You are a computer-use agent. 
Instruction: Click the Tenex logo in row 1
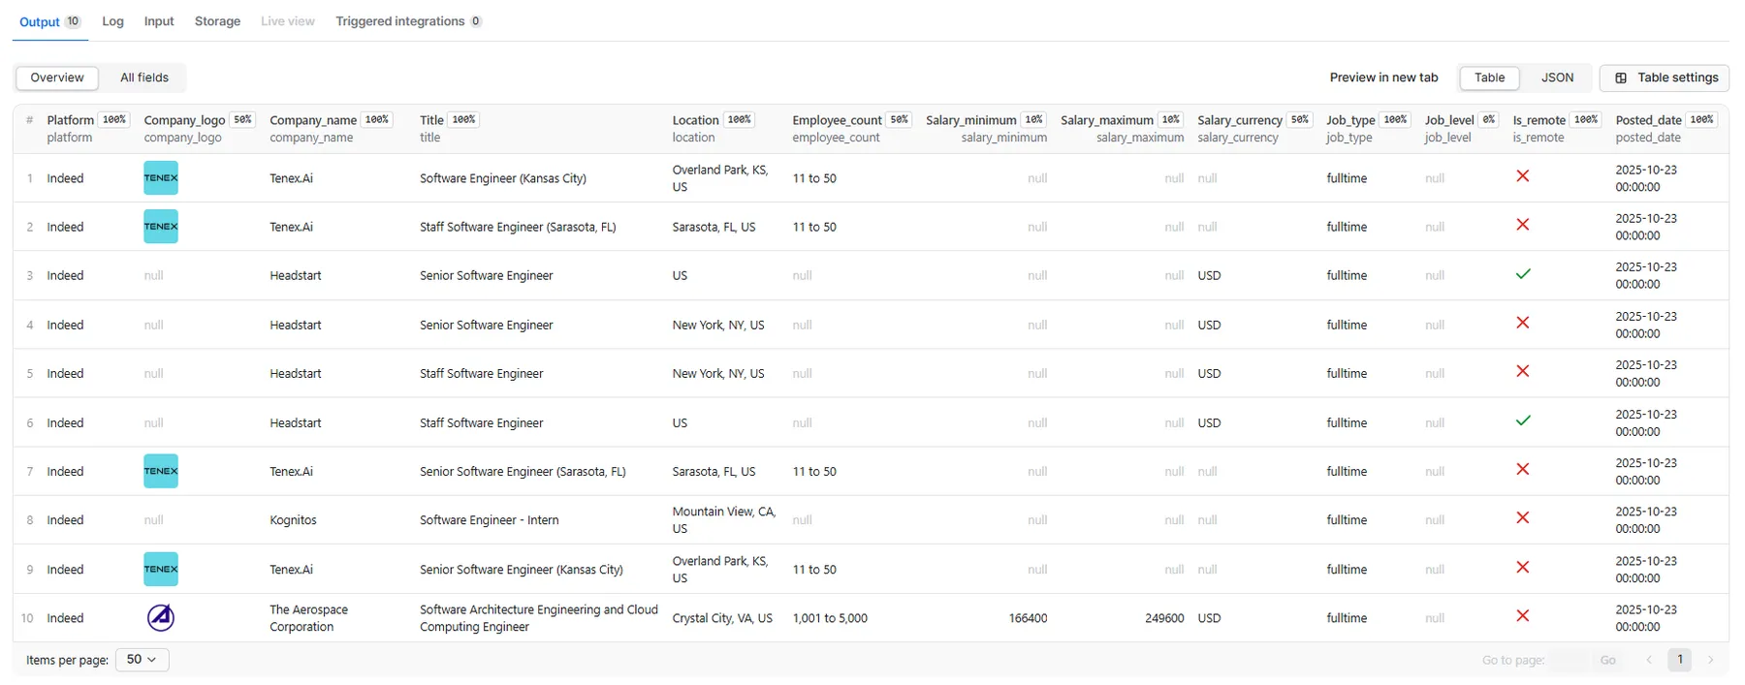161,178
